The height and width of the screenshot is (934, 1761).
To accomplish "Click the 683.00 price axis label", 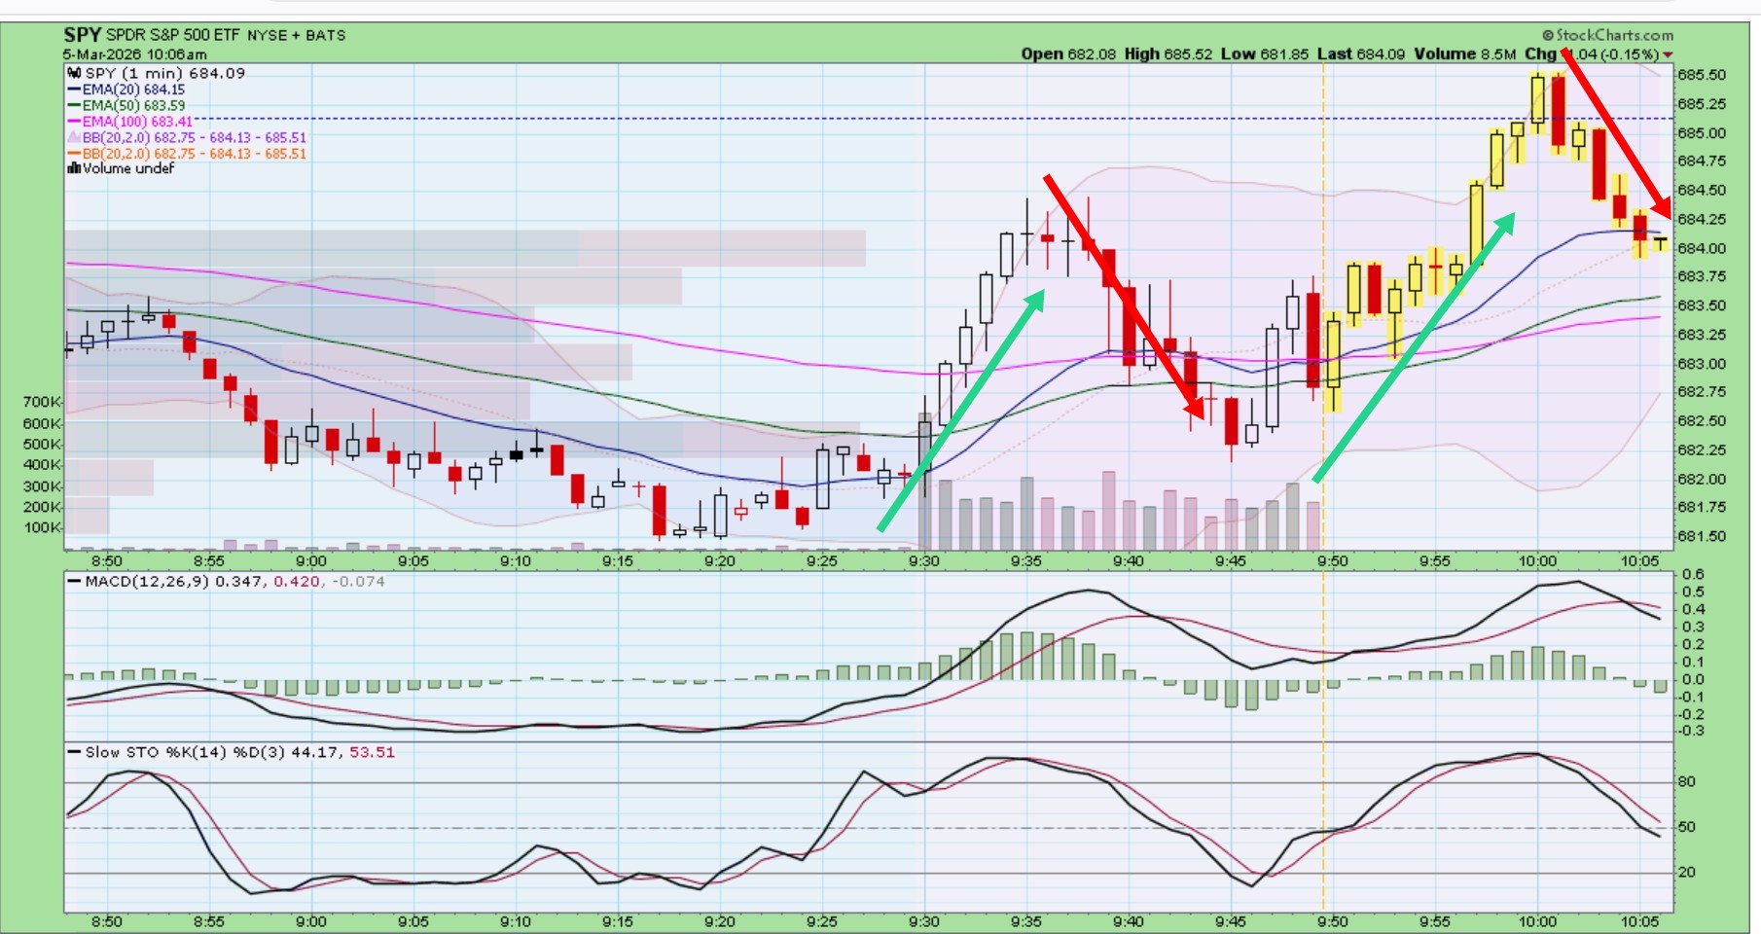I will pos(1703,364).
